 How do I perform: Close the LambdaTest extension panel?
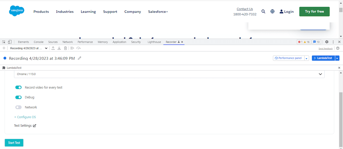[x=339, y=68]
